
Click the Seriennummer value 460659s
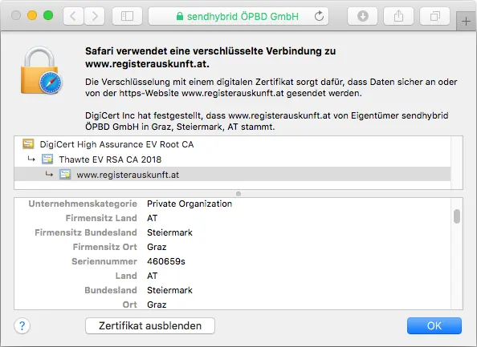click(166, 261)
